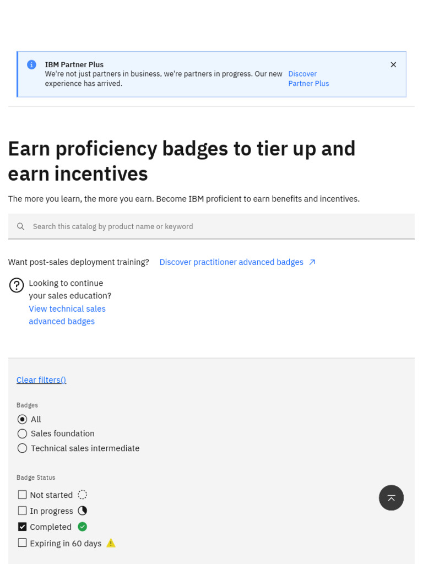Image resolution: width=423 pixels, height=564 pixels.
Task: Close the IBM Partner Plus notification
Action: (x=393, y=64)
